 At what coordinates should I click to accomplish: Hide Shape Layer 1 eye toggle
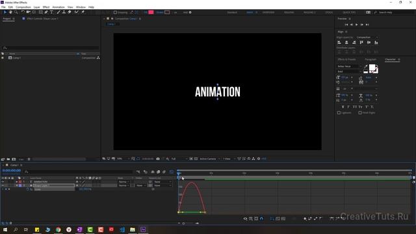point(3,185)
